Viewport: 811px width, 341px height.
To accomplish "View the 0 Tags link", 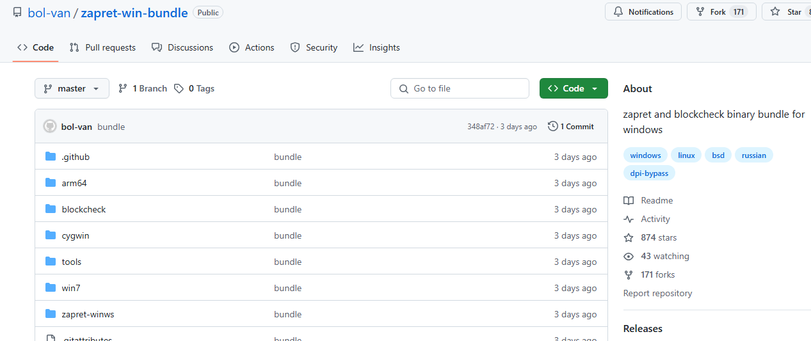I will pos(195,88).
